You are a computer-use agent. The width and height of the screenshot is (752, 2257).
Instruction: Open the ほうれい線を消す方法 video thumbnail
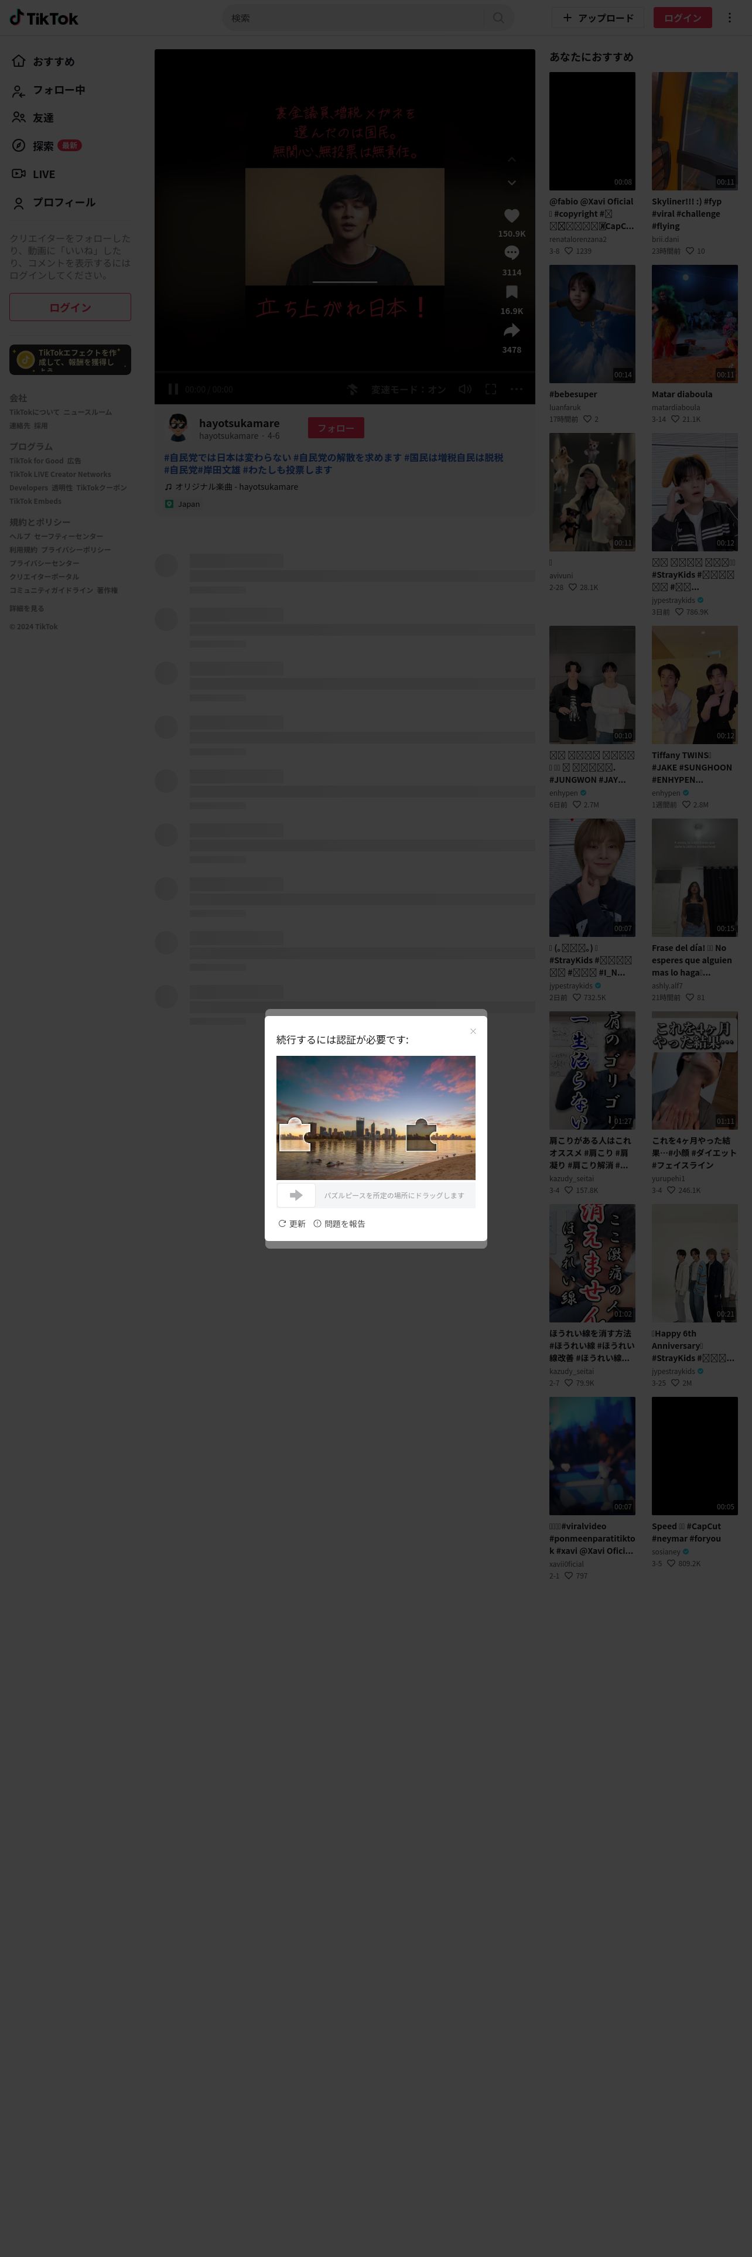point(592,1263)
